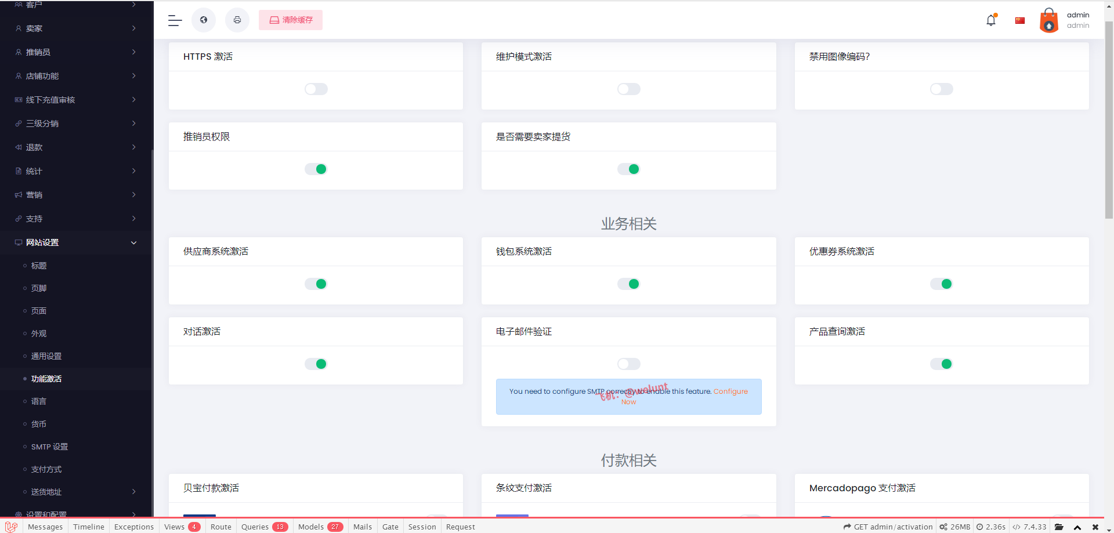
Task: Open debugbar Exceptions tab
Action: point(134,527)
